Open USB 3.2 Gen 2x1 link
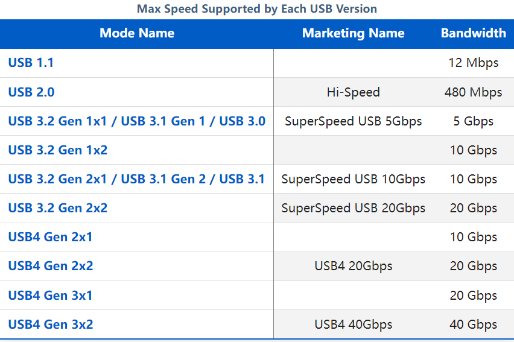514x342 pixels. pyautogui.click(x=136, y=179)
